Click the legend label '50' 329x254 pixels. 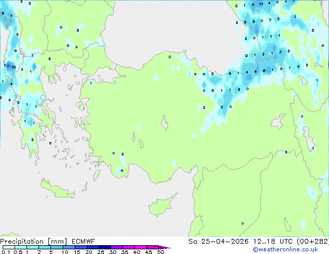(x=161, y=252)
